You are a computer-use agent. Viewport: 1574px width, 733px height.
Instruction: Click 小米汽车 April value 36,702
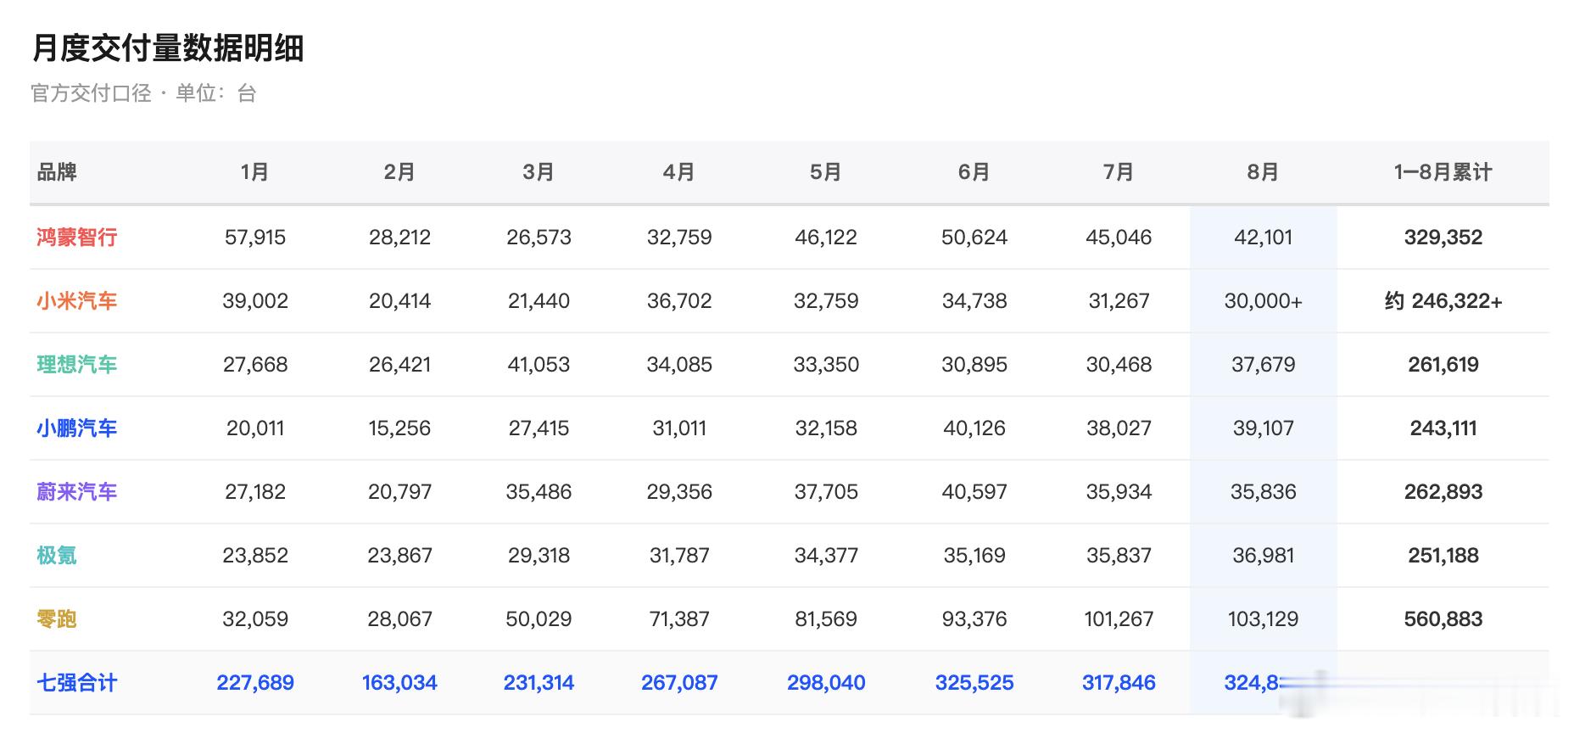pyautogui.click(x=679, y=301)
